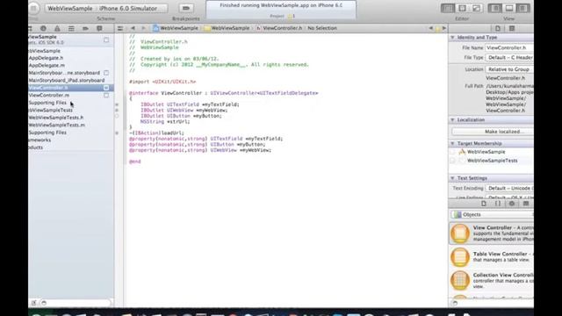Collapse the Localization section

[x=452, y=119]
